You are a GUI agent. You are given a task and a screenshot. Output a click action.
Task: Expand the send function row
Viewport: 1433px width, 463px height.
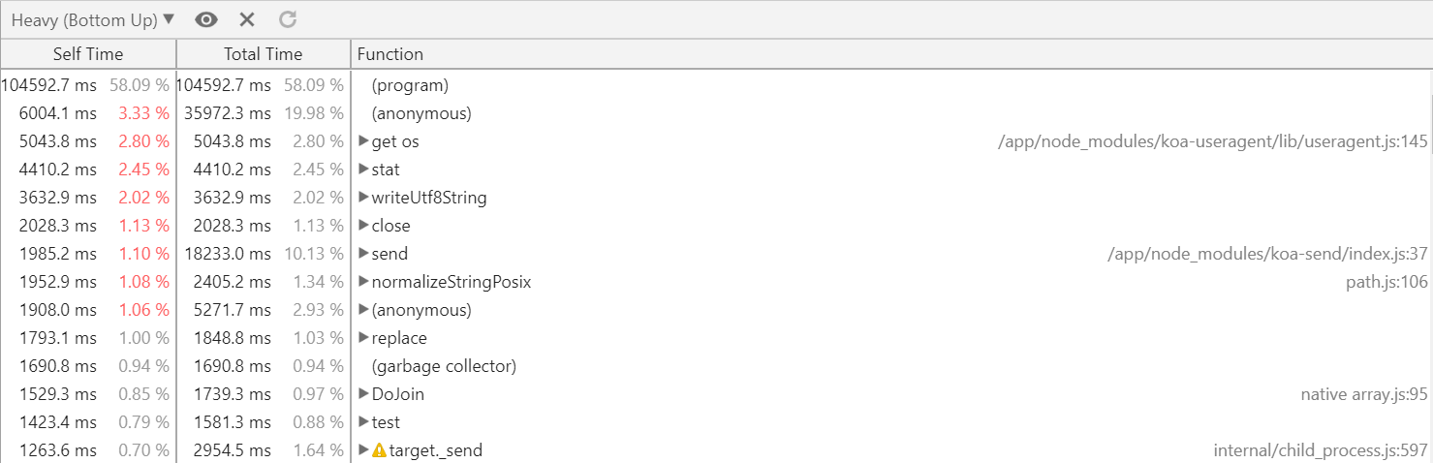tap(363, 254)
